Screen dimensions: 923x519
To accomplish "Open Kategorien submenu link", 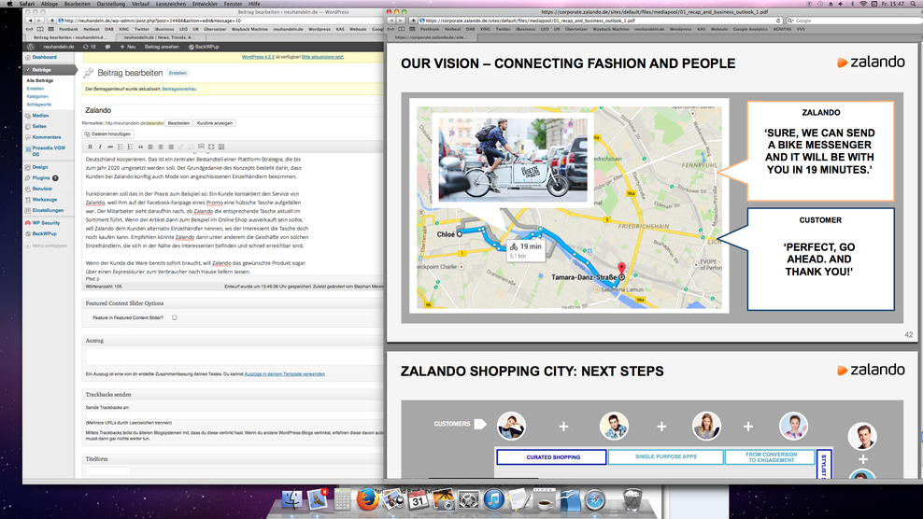I will point(37,96).
